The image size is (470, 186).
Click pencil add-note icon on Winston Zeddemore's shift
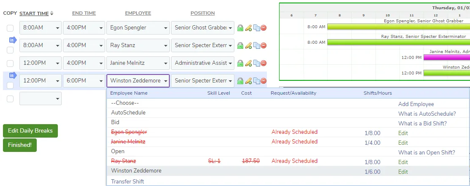(x=248, y=81)
